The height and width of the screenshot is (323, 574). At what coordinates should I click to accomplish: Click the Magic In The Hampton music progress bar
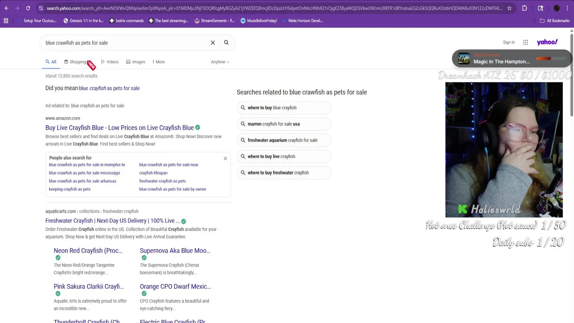coord(550,58)
